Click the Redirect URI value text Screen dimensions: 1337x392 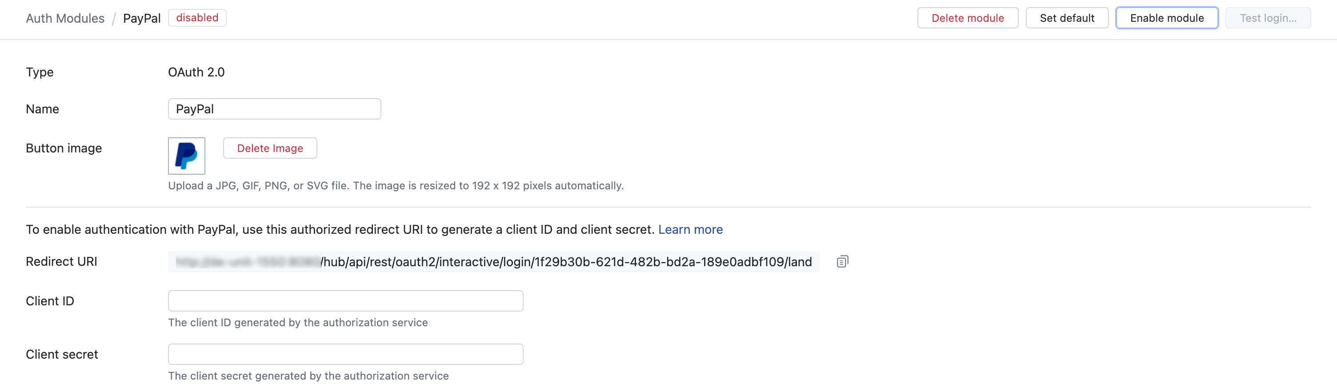[566, 262]
